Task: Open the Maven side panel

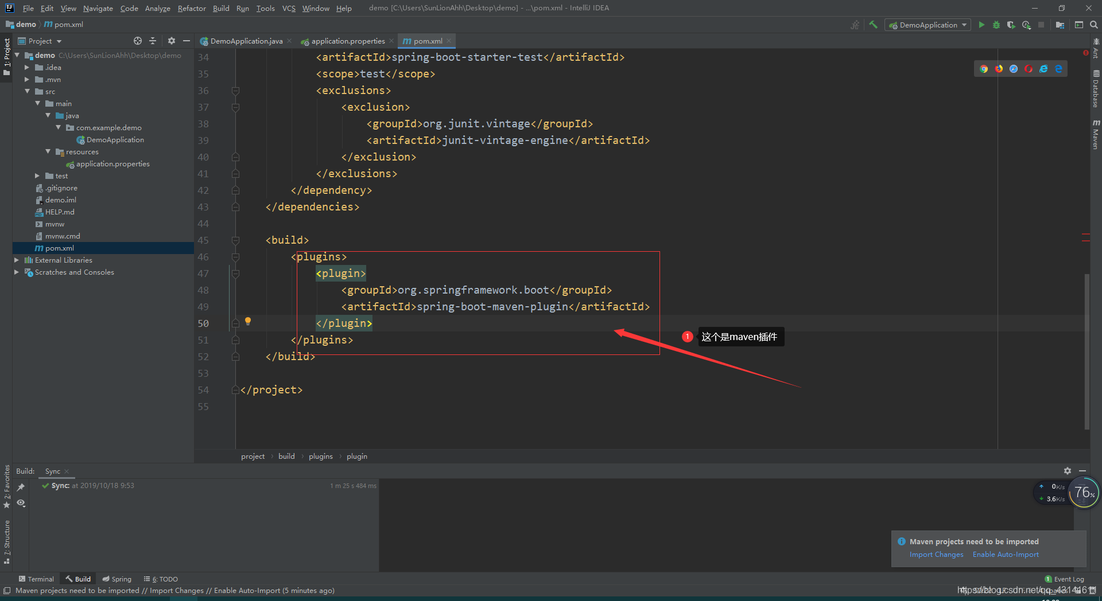Action: pyautogui.click(x=1096, y=134)
